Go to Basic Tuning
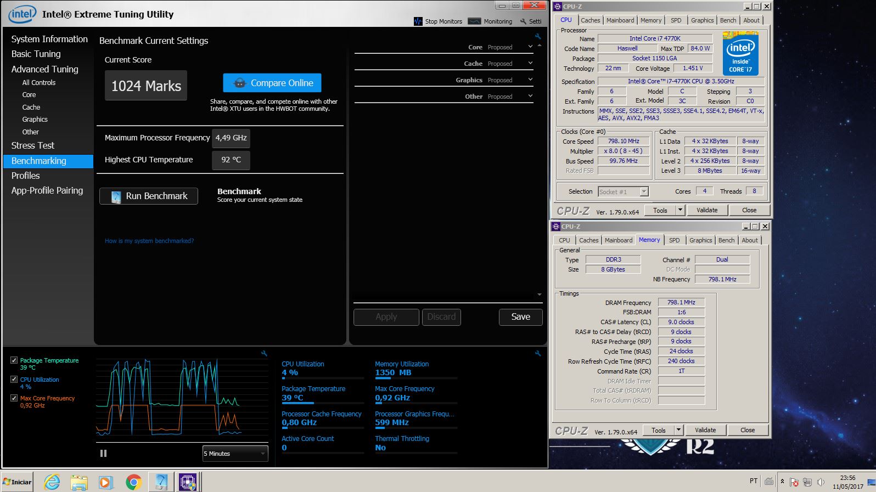Viewport: 876px width, 492px height. [36, 54]
